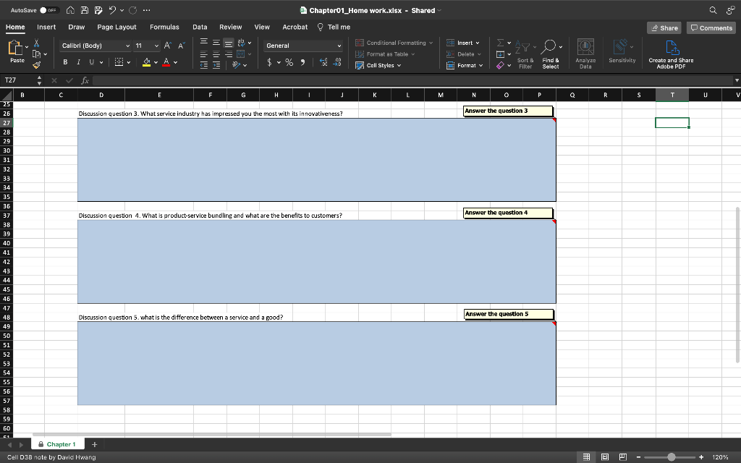Screen dimensions: 741x463
Task: Click the text Orientation icon
Action: [x=237, y=64]
